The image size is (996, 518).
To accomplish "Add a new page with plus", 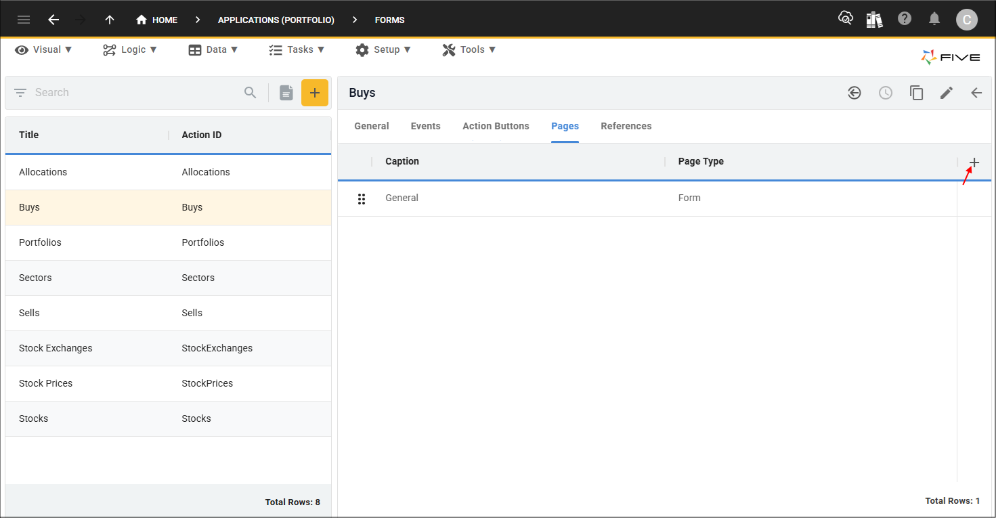I will point(974,163).
